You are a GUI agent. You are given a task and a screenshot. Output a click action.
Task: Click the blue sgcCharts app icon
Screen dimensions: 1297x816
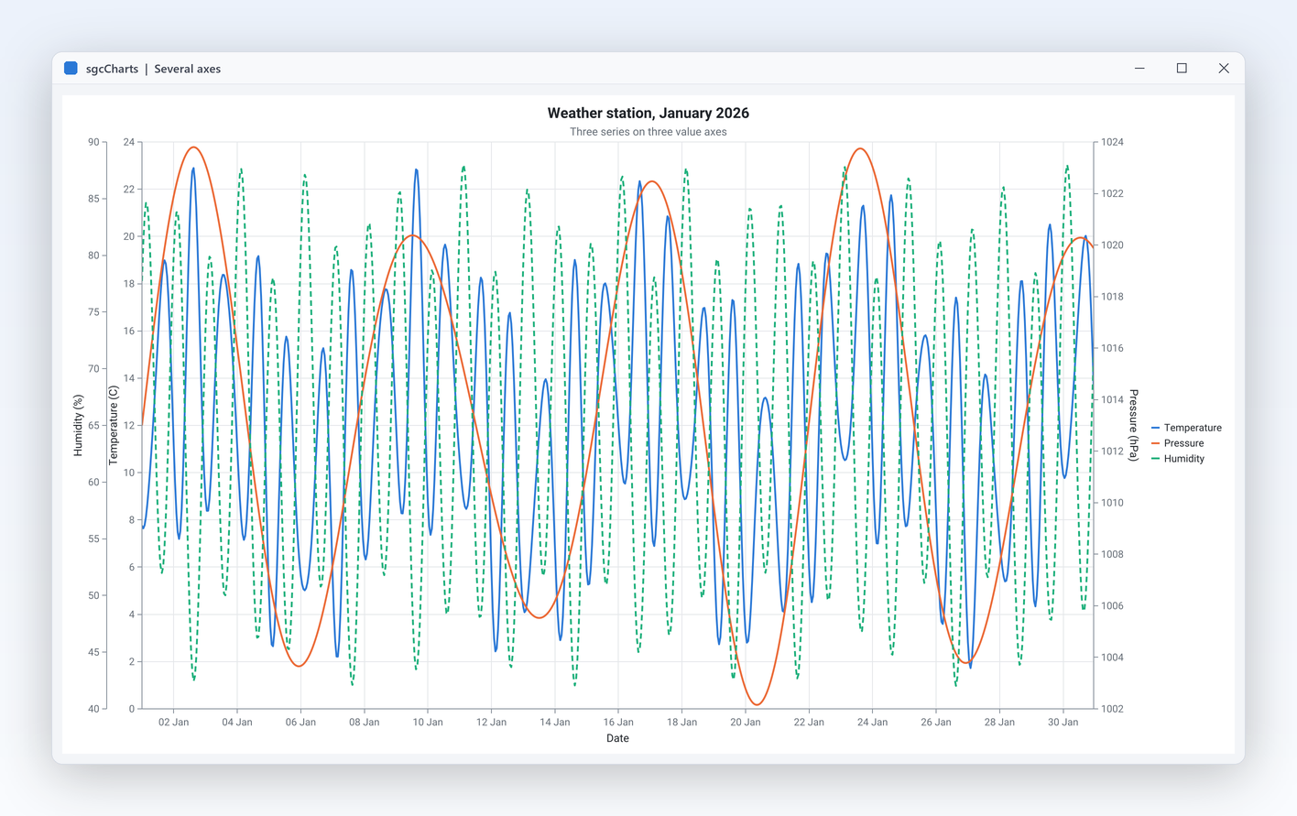[x=71, y=69]
